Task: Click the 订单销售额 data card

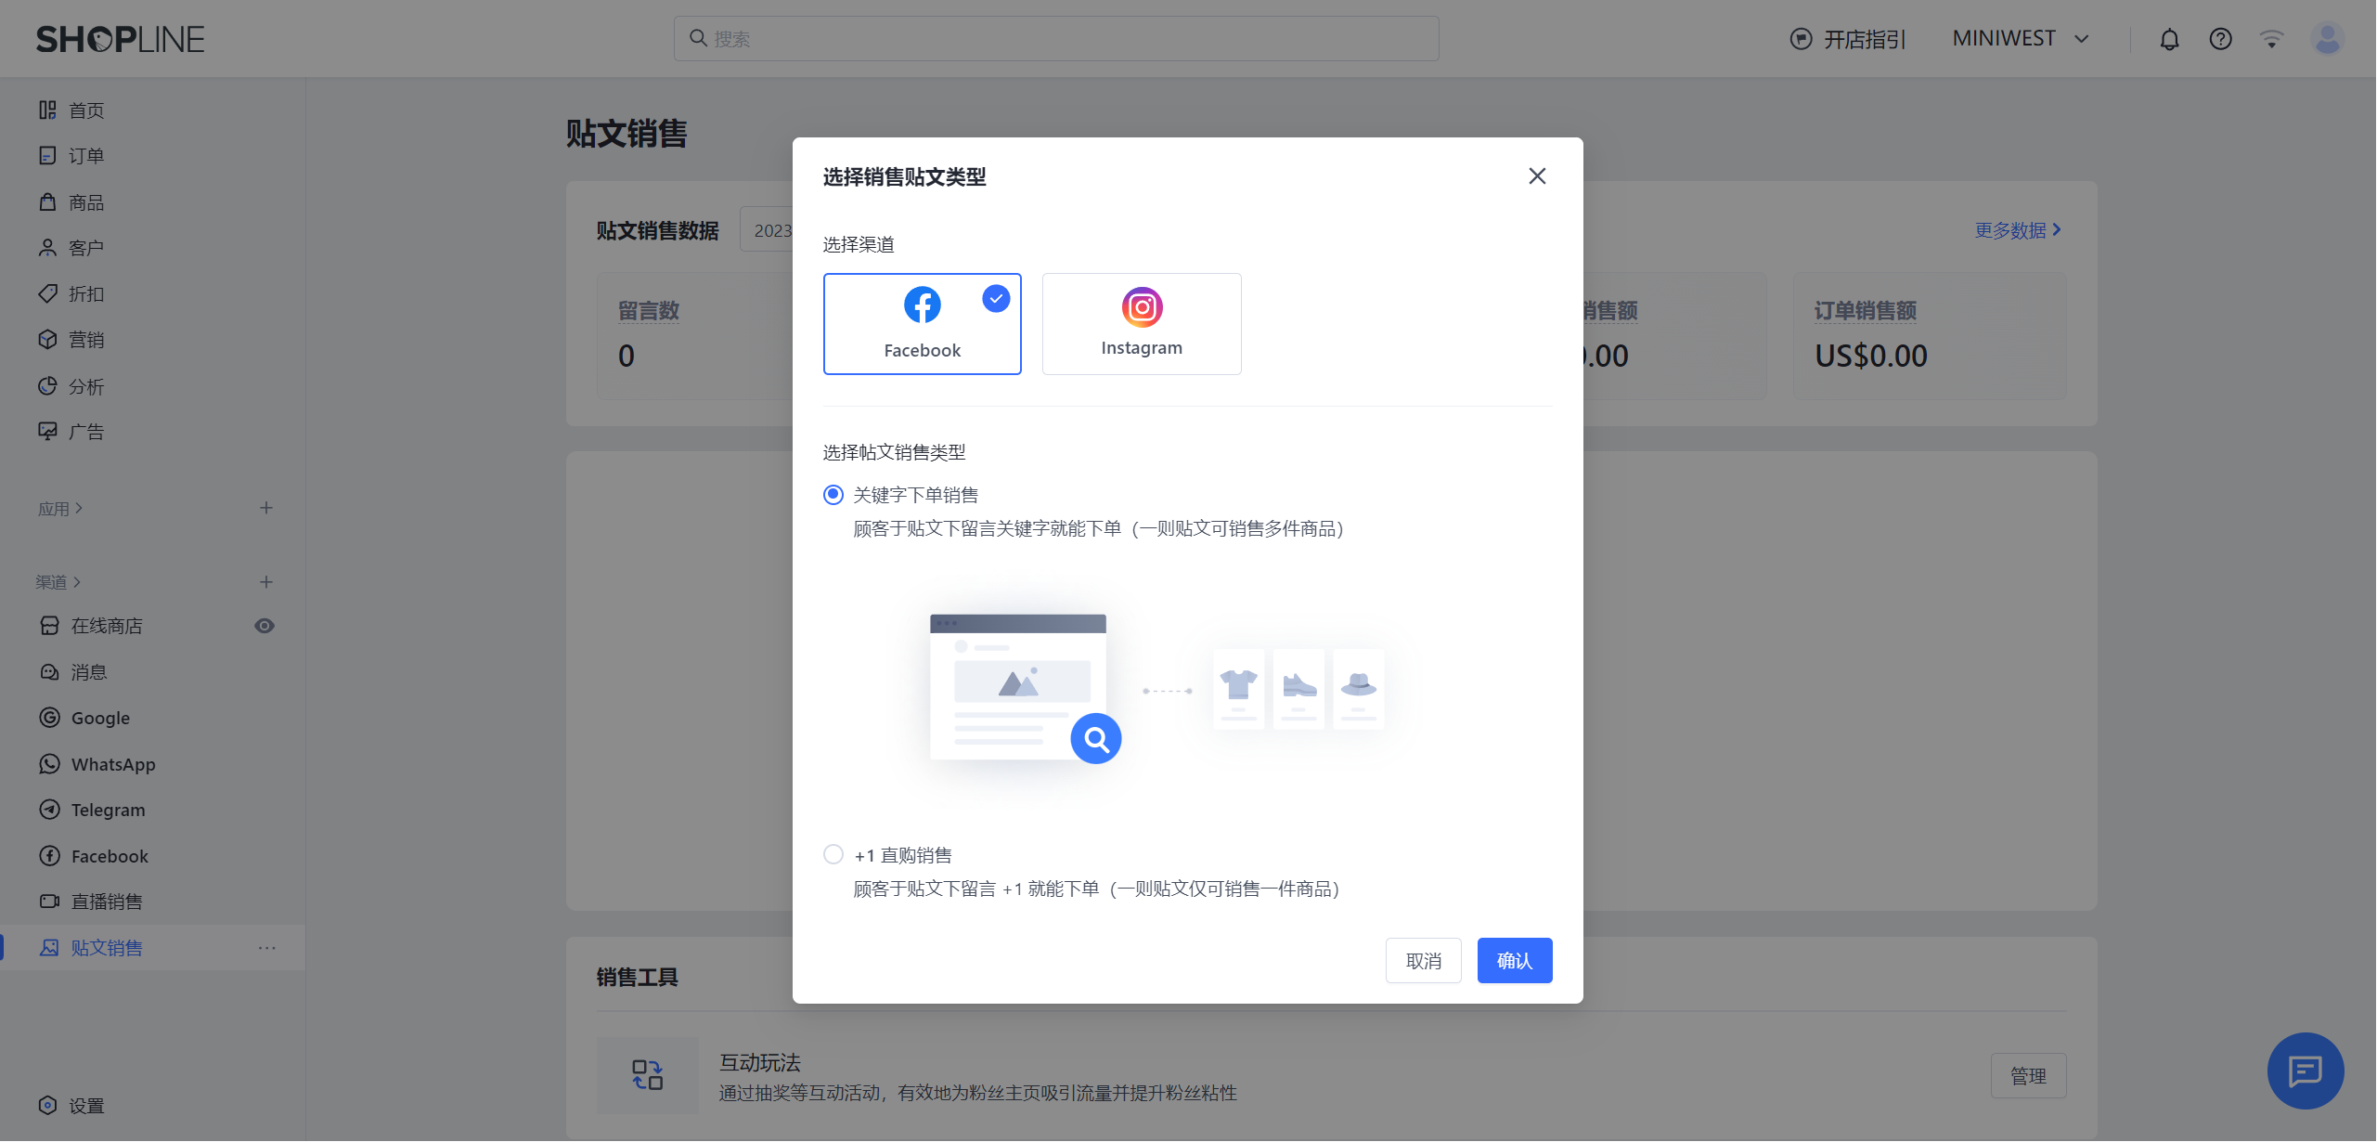Action: pos(1931,335)
